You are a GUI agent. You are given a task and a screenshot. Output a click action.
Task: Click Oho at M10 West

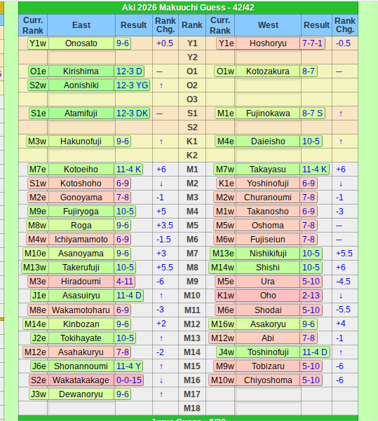(268, 296)
